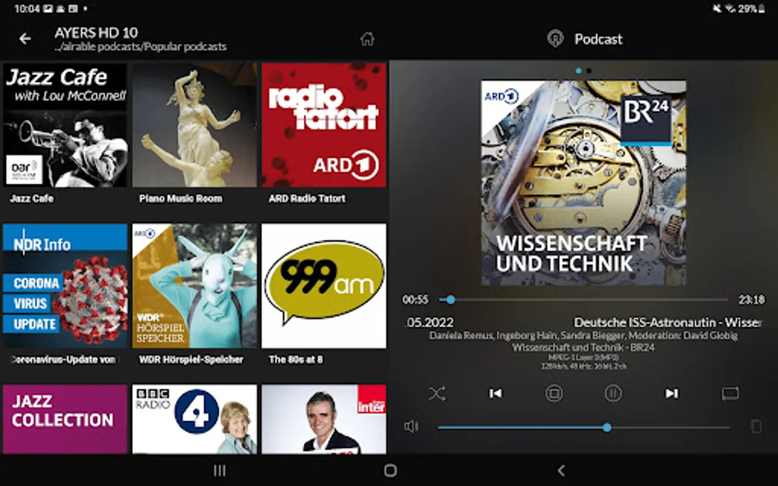
Task: Skip to next track
Action: [672, 393]
